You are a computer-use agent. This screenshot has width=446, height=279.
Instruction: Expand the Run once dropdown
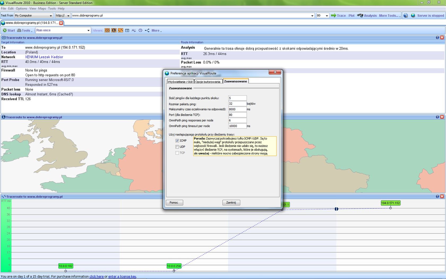(88, 31)
